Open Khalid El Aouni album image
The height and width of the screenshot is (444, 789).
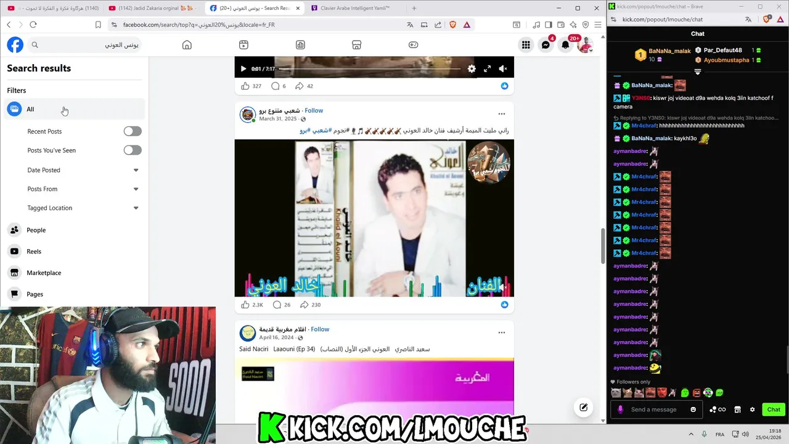[374, 218]
